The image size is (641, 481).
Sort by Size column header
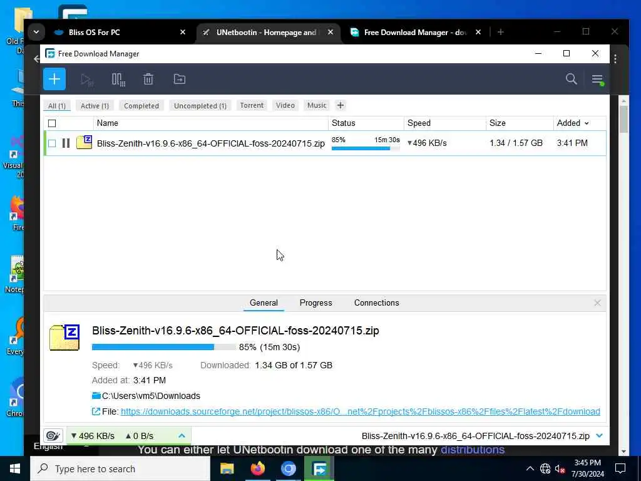498,123
